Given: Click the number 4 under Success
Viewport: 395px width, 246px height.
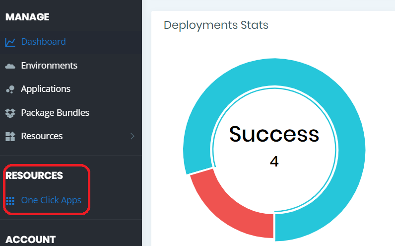Looking at the screenshot, I should pyautogui.click(x=274, y=162).
